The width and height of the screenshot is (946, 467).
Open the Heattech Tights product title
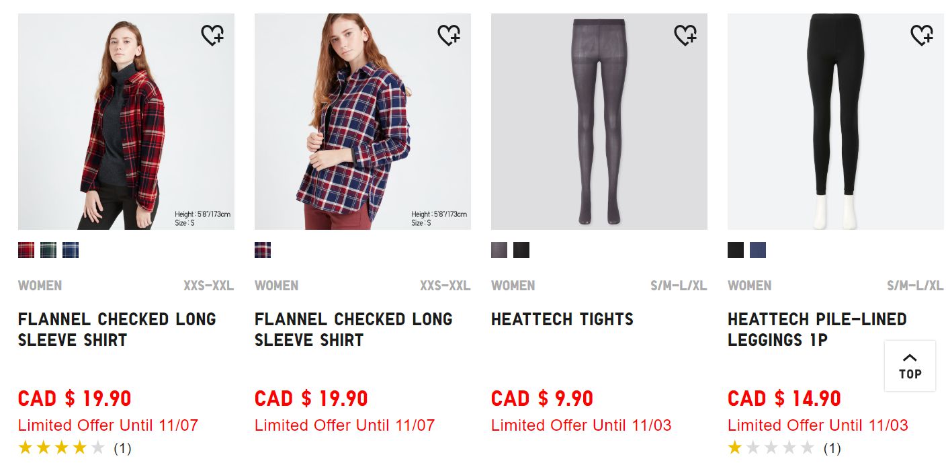click(562, 319)
